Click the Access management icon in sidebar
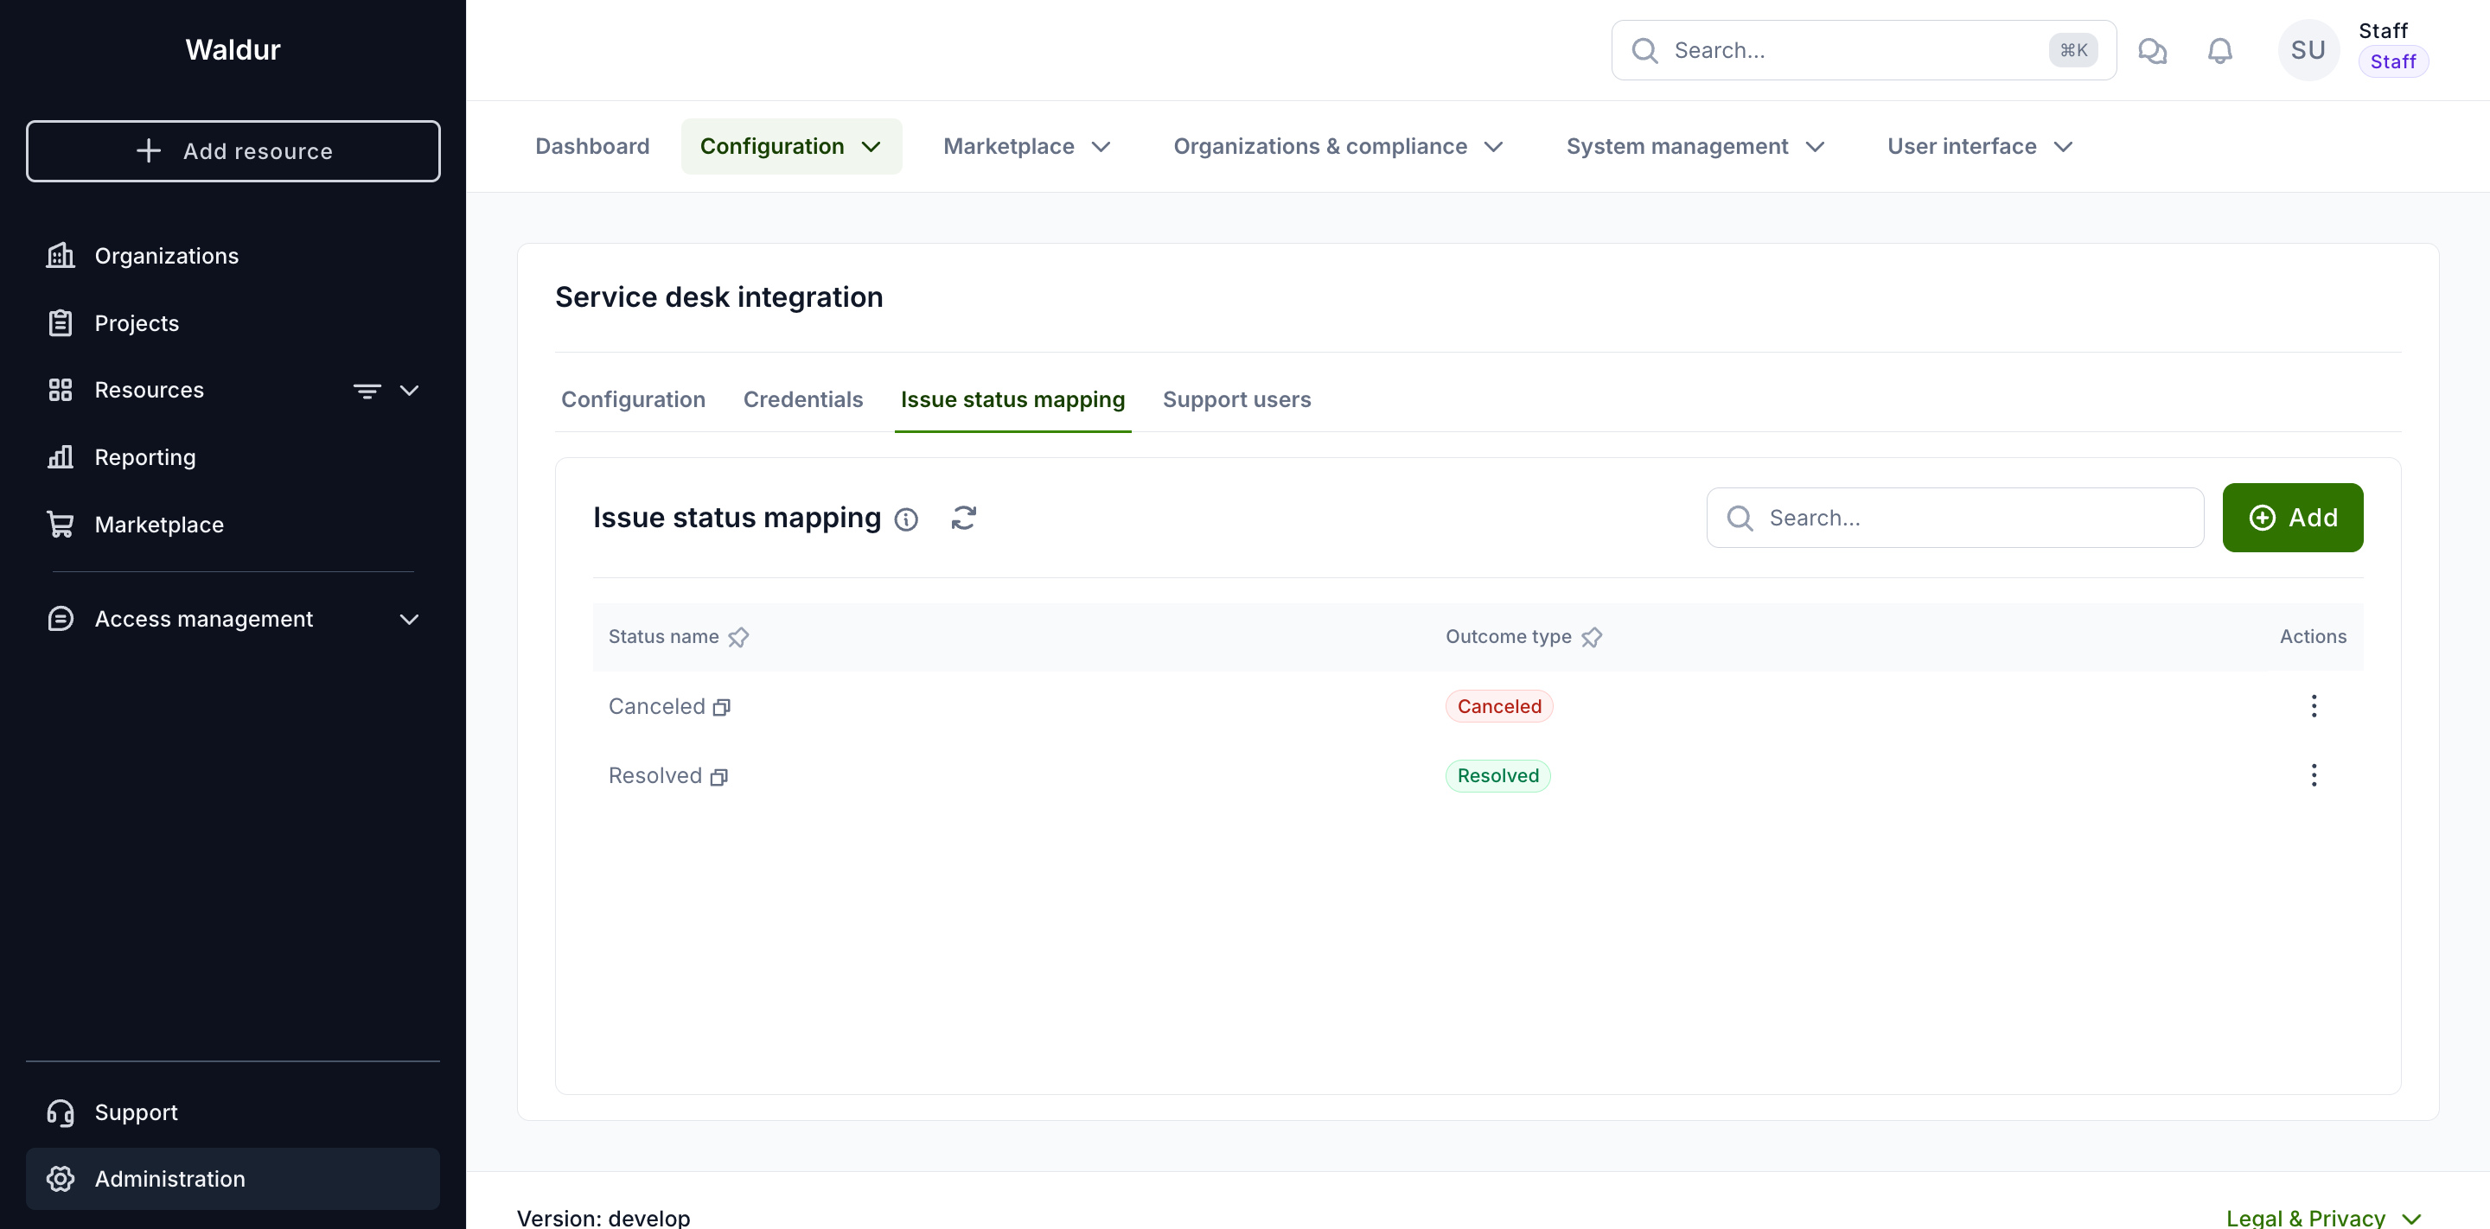 (x=60, y=620)
